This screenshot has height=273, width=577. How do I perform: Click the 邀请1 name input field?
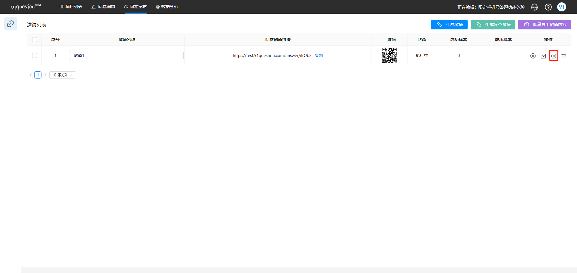[127, 55]
